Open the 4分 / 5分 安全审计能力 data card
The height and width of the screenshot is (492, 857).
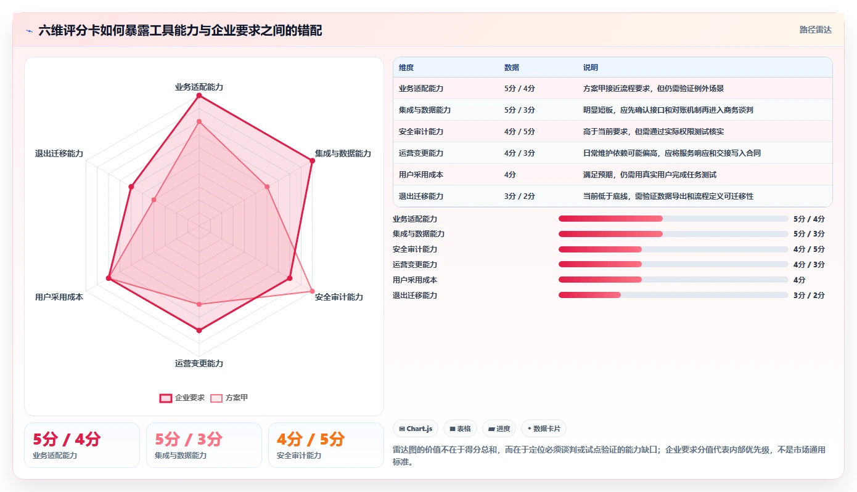(x=326, y=445)
